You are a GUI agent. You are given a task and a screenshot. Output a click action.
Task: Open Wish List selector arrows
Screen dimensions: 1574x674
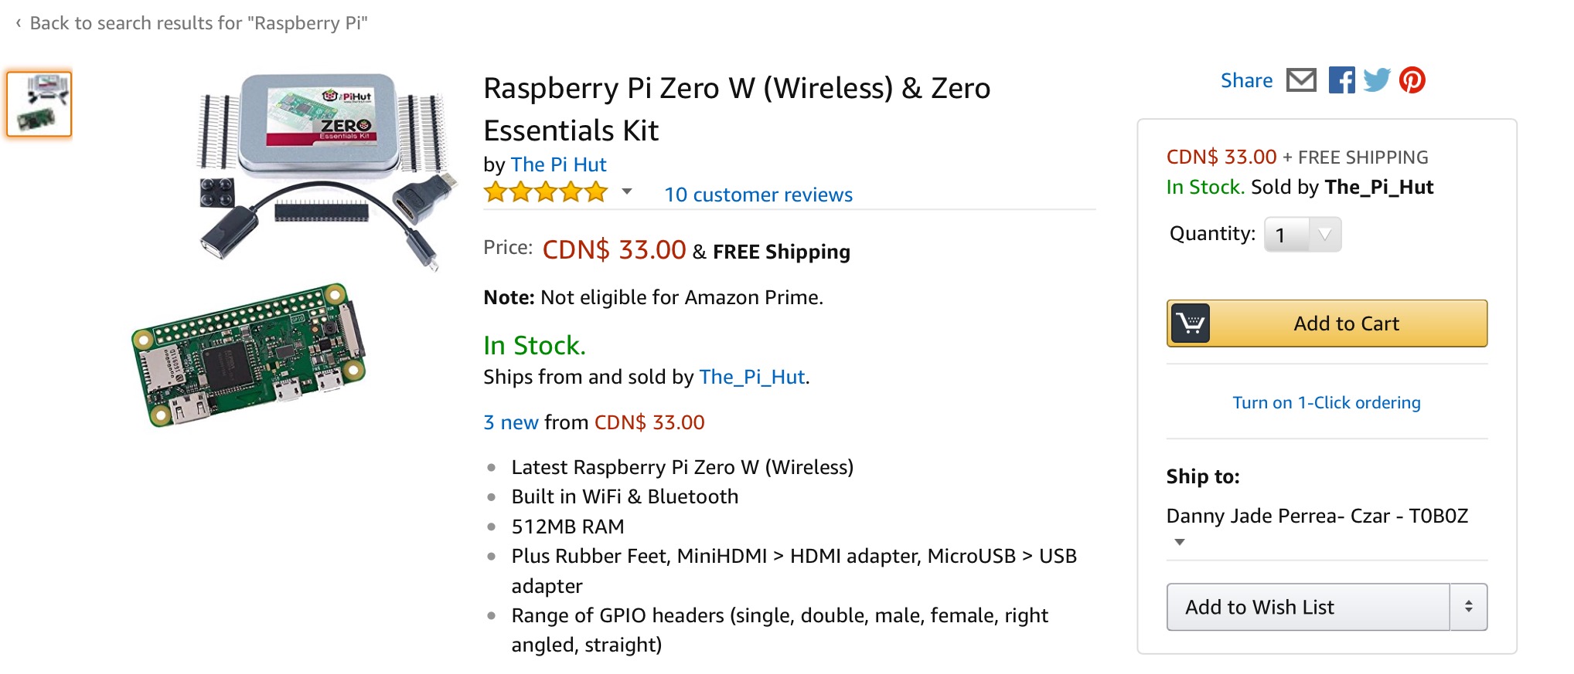click(x=1468, y=607)
